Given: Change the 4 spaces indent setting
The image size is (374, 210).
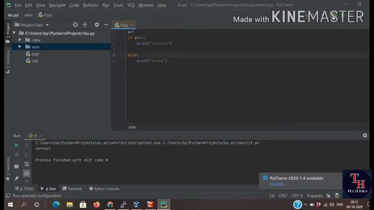Looking at the screenshot, I should coord(314,196).
